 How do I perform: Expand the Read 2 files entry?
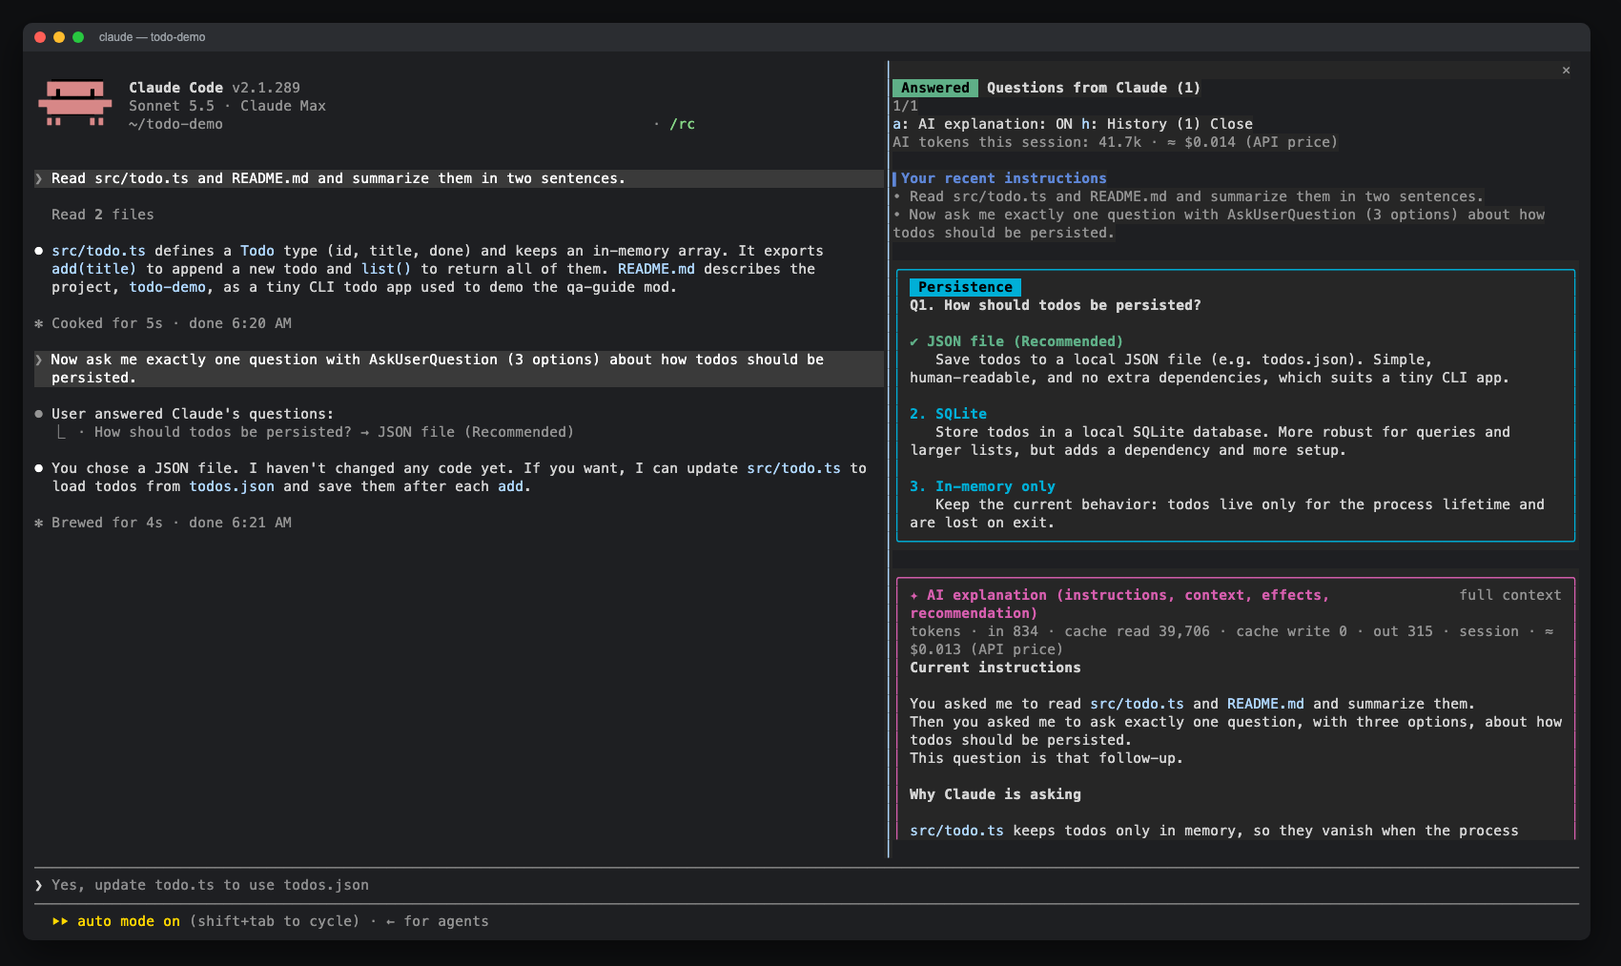pyautogui.click(x=103, y=215)
